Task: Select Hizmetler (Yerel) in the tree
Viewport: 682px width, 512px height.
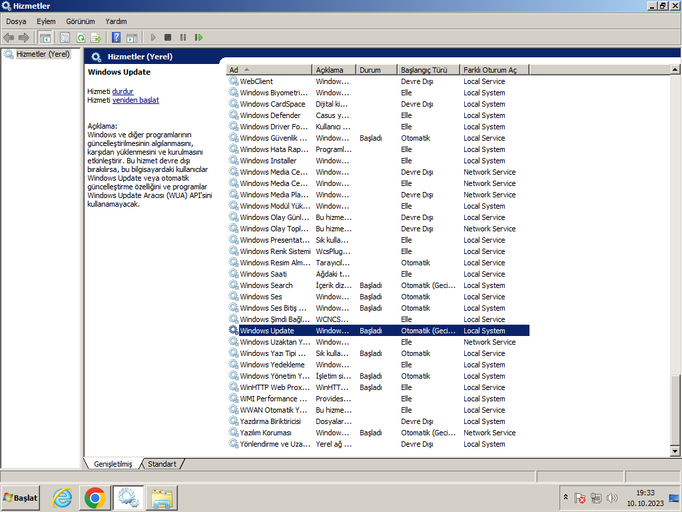Action: click(43, 54)
